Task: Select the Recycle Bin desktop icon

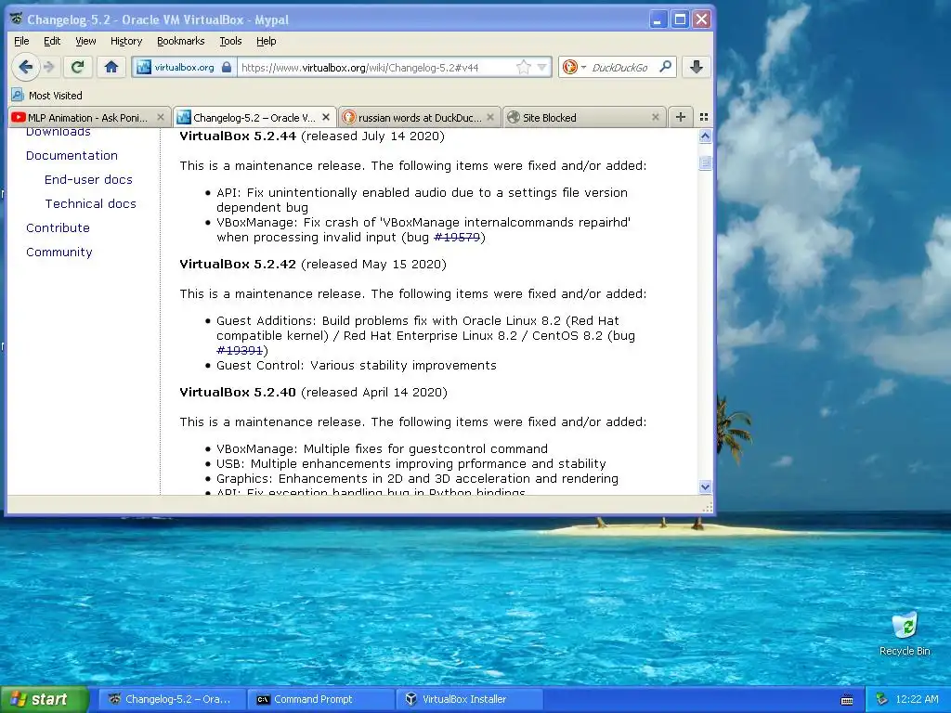Action: coord(905,634)
